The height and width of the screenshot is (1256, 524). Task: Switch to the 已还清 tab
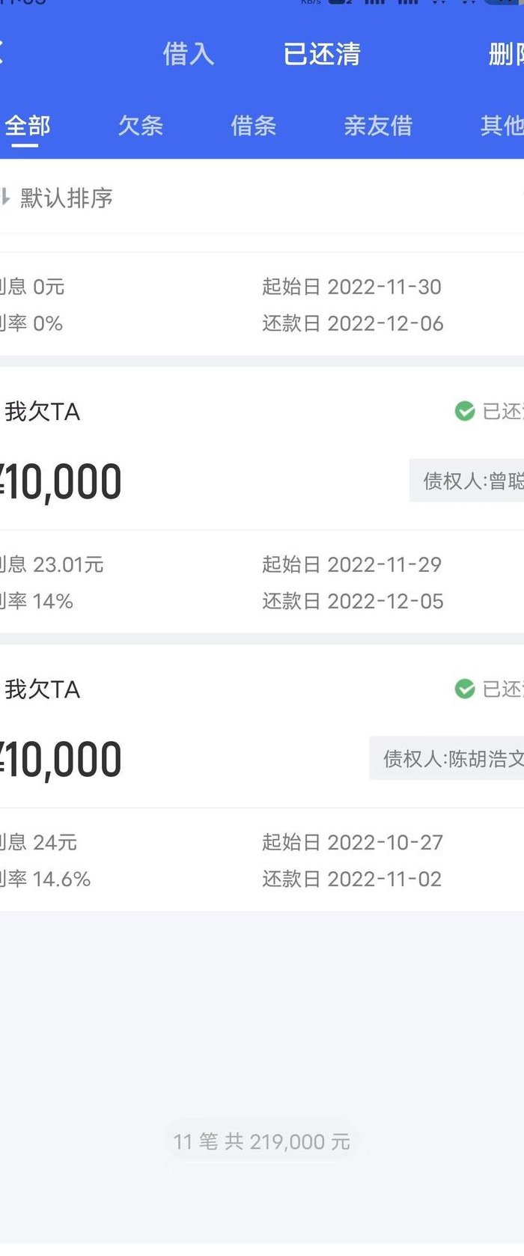tap(322, 54)
